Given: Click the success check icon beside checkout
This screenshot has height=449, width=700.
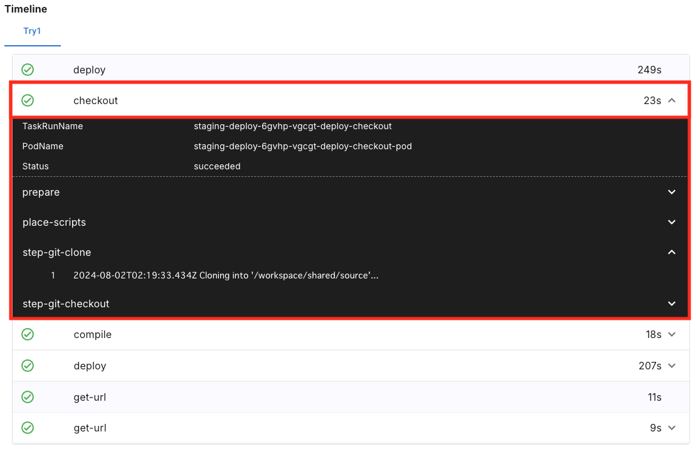Looking at the screenshot, I should click(x=28, y=100).
